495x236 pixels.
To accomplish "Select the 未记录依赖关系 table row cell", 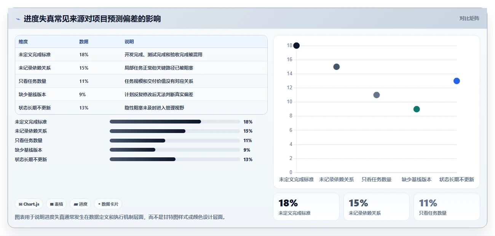I will (x=35, y=68).
